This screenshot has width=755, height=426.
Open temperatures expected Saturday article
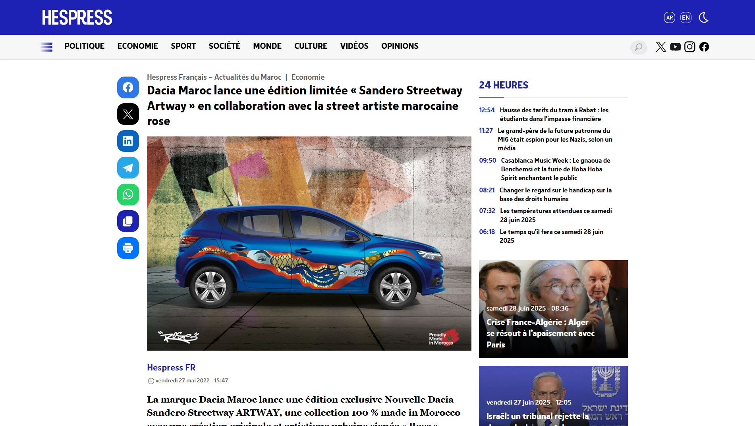click(556, 215)
